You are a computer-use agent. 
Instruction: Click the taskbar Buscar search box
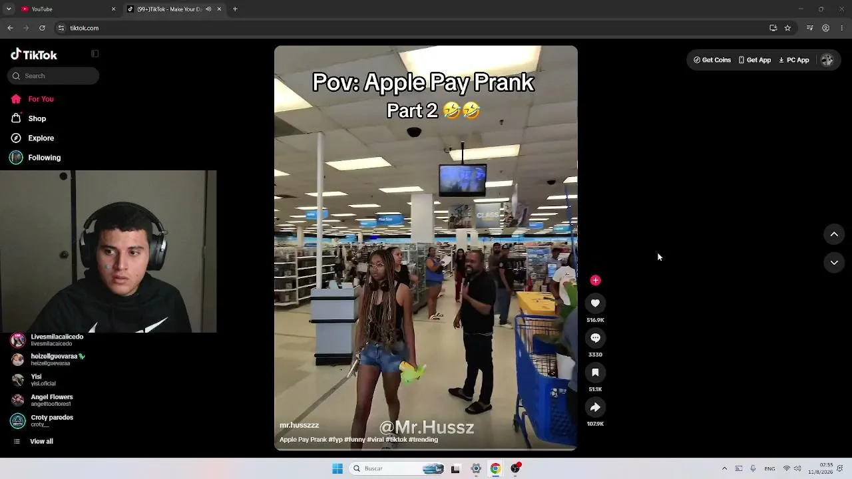[397, 468]
